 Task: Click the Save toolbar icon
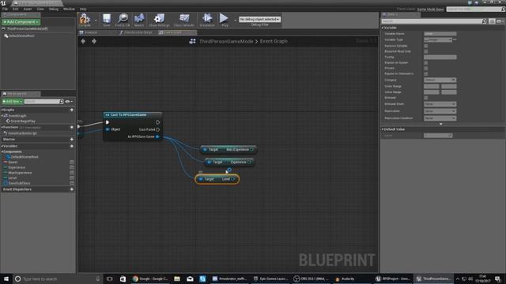click(x=107, y=20)
